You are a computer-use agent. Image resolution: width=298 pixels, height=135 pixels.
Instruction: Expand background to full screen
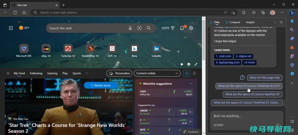(x=196, y=64)
